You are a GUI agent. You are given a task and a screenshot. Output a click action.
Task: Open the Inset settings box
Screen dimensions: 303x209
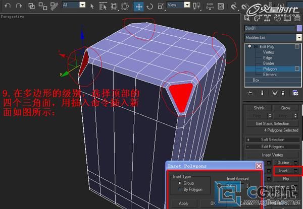click(296, 171)
